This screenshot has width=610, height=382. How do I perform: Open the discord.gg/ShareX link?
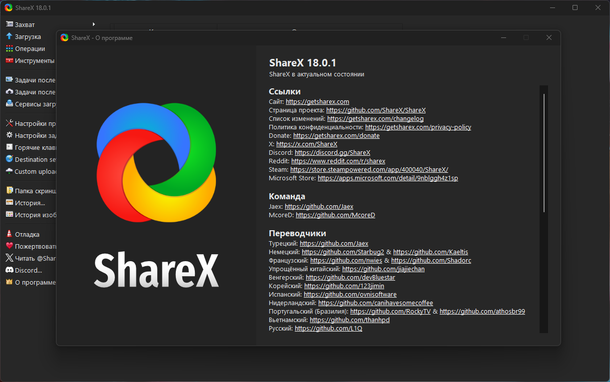point(332,152)
